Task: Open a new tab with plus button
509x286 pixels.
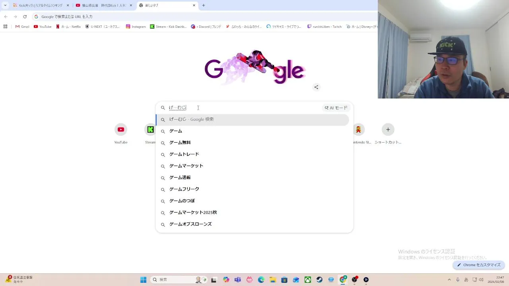Action: coord(204,6)
